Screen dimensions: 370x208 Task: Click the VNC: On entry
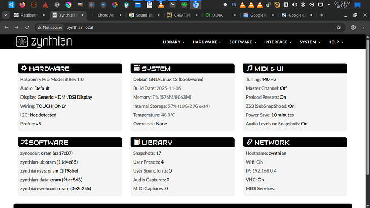[255, 180]
